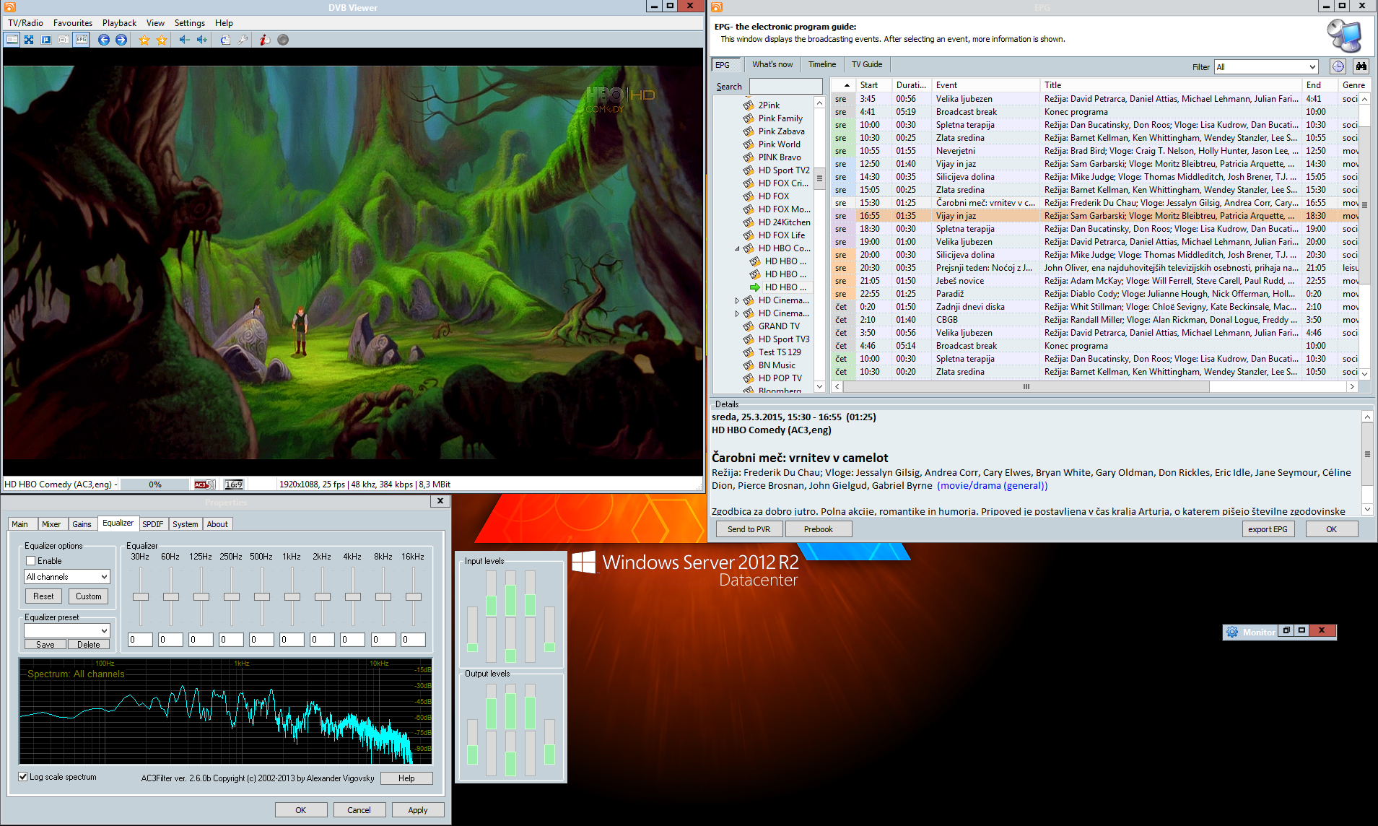
Task: Click the export EPG button
Action: (x=1268, y=529)
